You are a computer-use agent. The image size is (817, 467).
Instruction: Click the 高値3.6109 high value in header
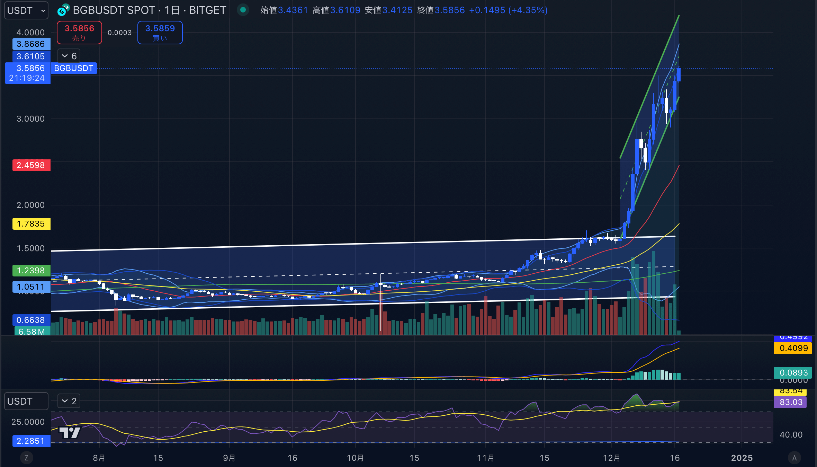click(336, 10)
